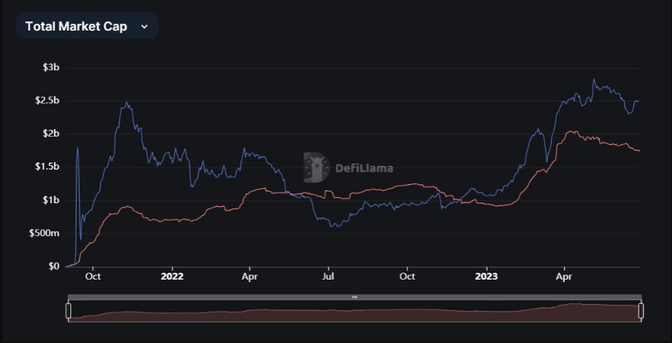Click the $3b value on the vertical axis

[51, 68]
